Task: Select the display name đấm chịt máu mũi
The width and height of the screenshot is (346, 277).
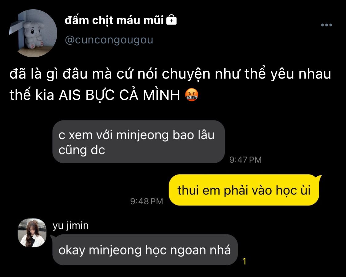Action: [114, 20]
